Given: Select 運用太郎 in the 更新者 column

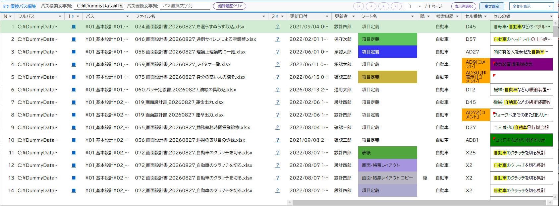Looking at the screenshot, I should click(343, 90).
